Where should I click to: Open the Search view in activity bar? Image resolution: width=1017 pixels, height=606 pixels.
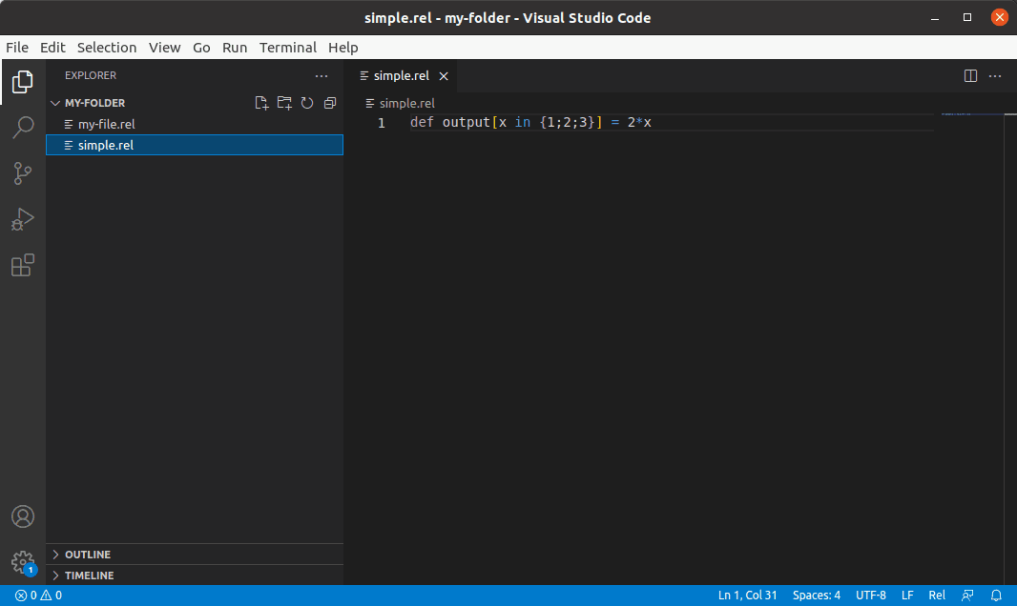(23, 128)
